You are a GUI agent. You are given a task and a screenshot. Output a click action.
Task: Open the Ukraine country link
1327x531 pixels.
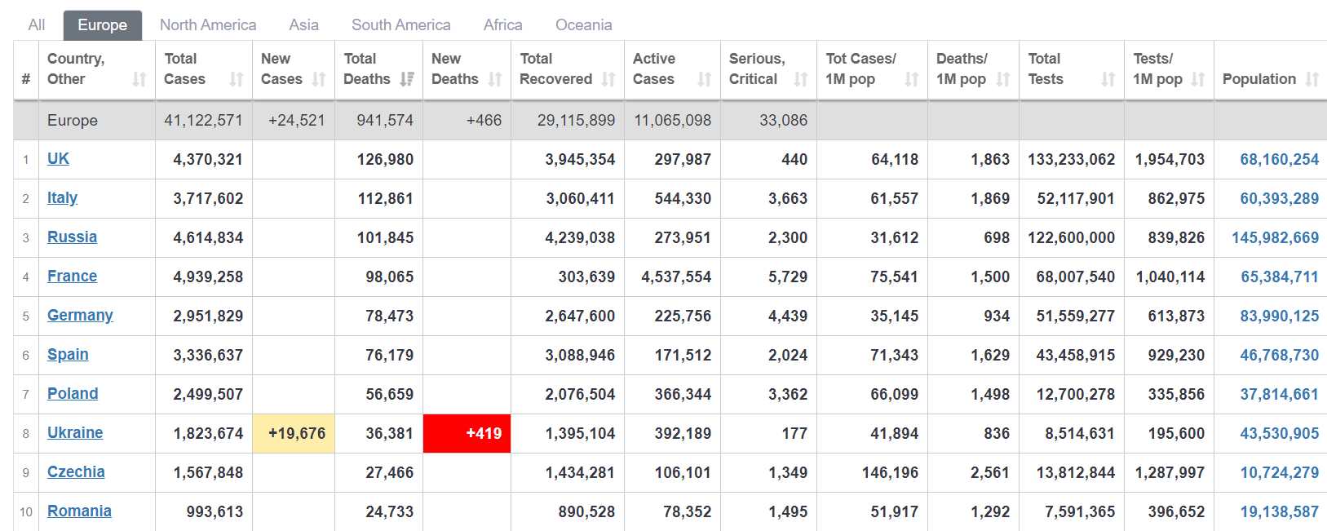(x=75, y=432)
